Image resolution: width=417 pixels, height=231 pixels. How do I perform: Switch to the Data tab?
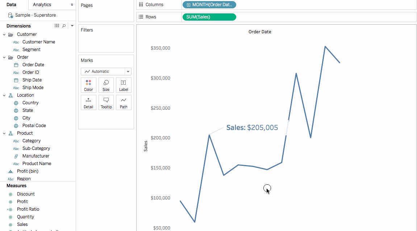(12, 5)
